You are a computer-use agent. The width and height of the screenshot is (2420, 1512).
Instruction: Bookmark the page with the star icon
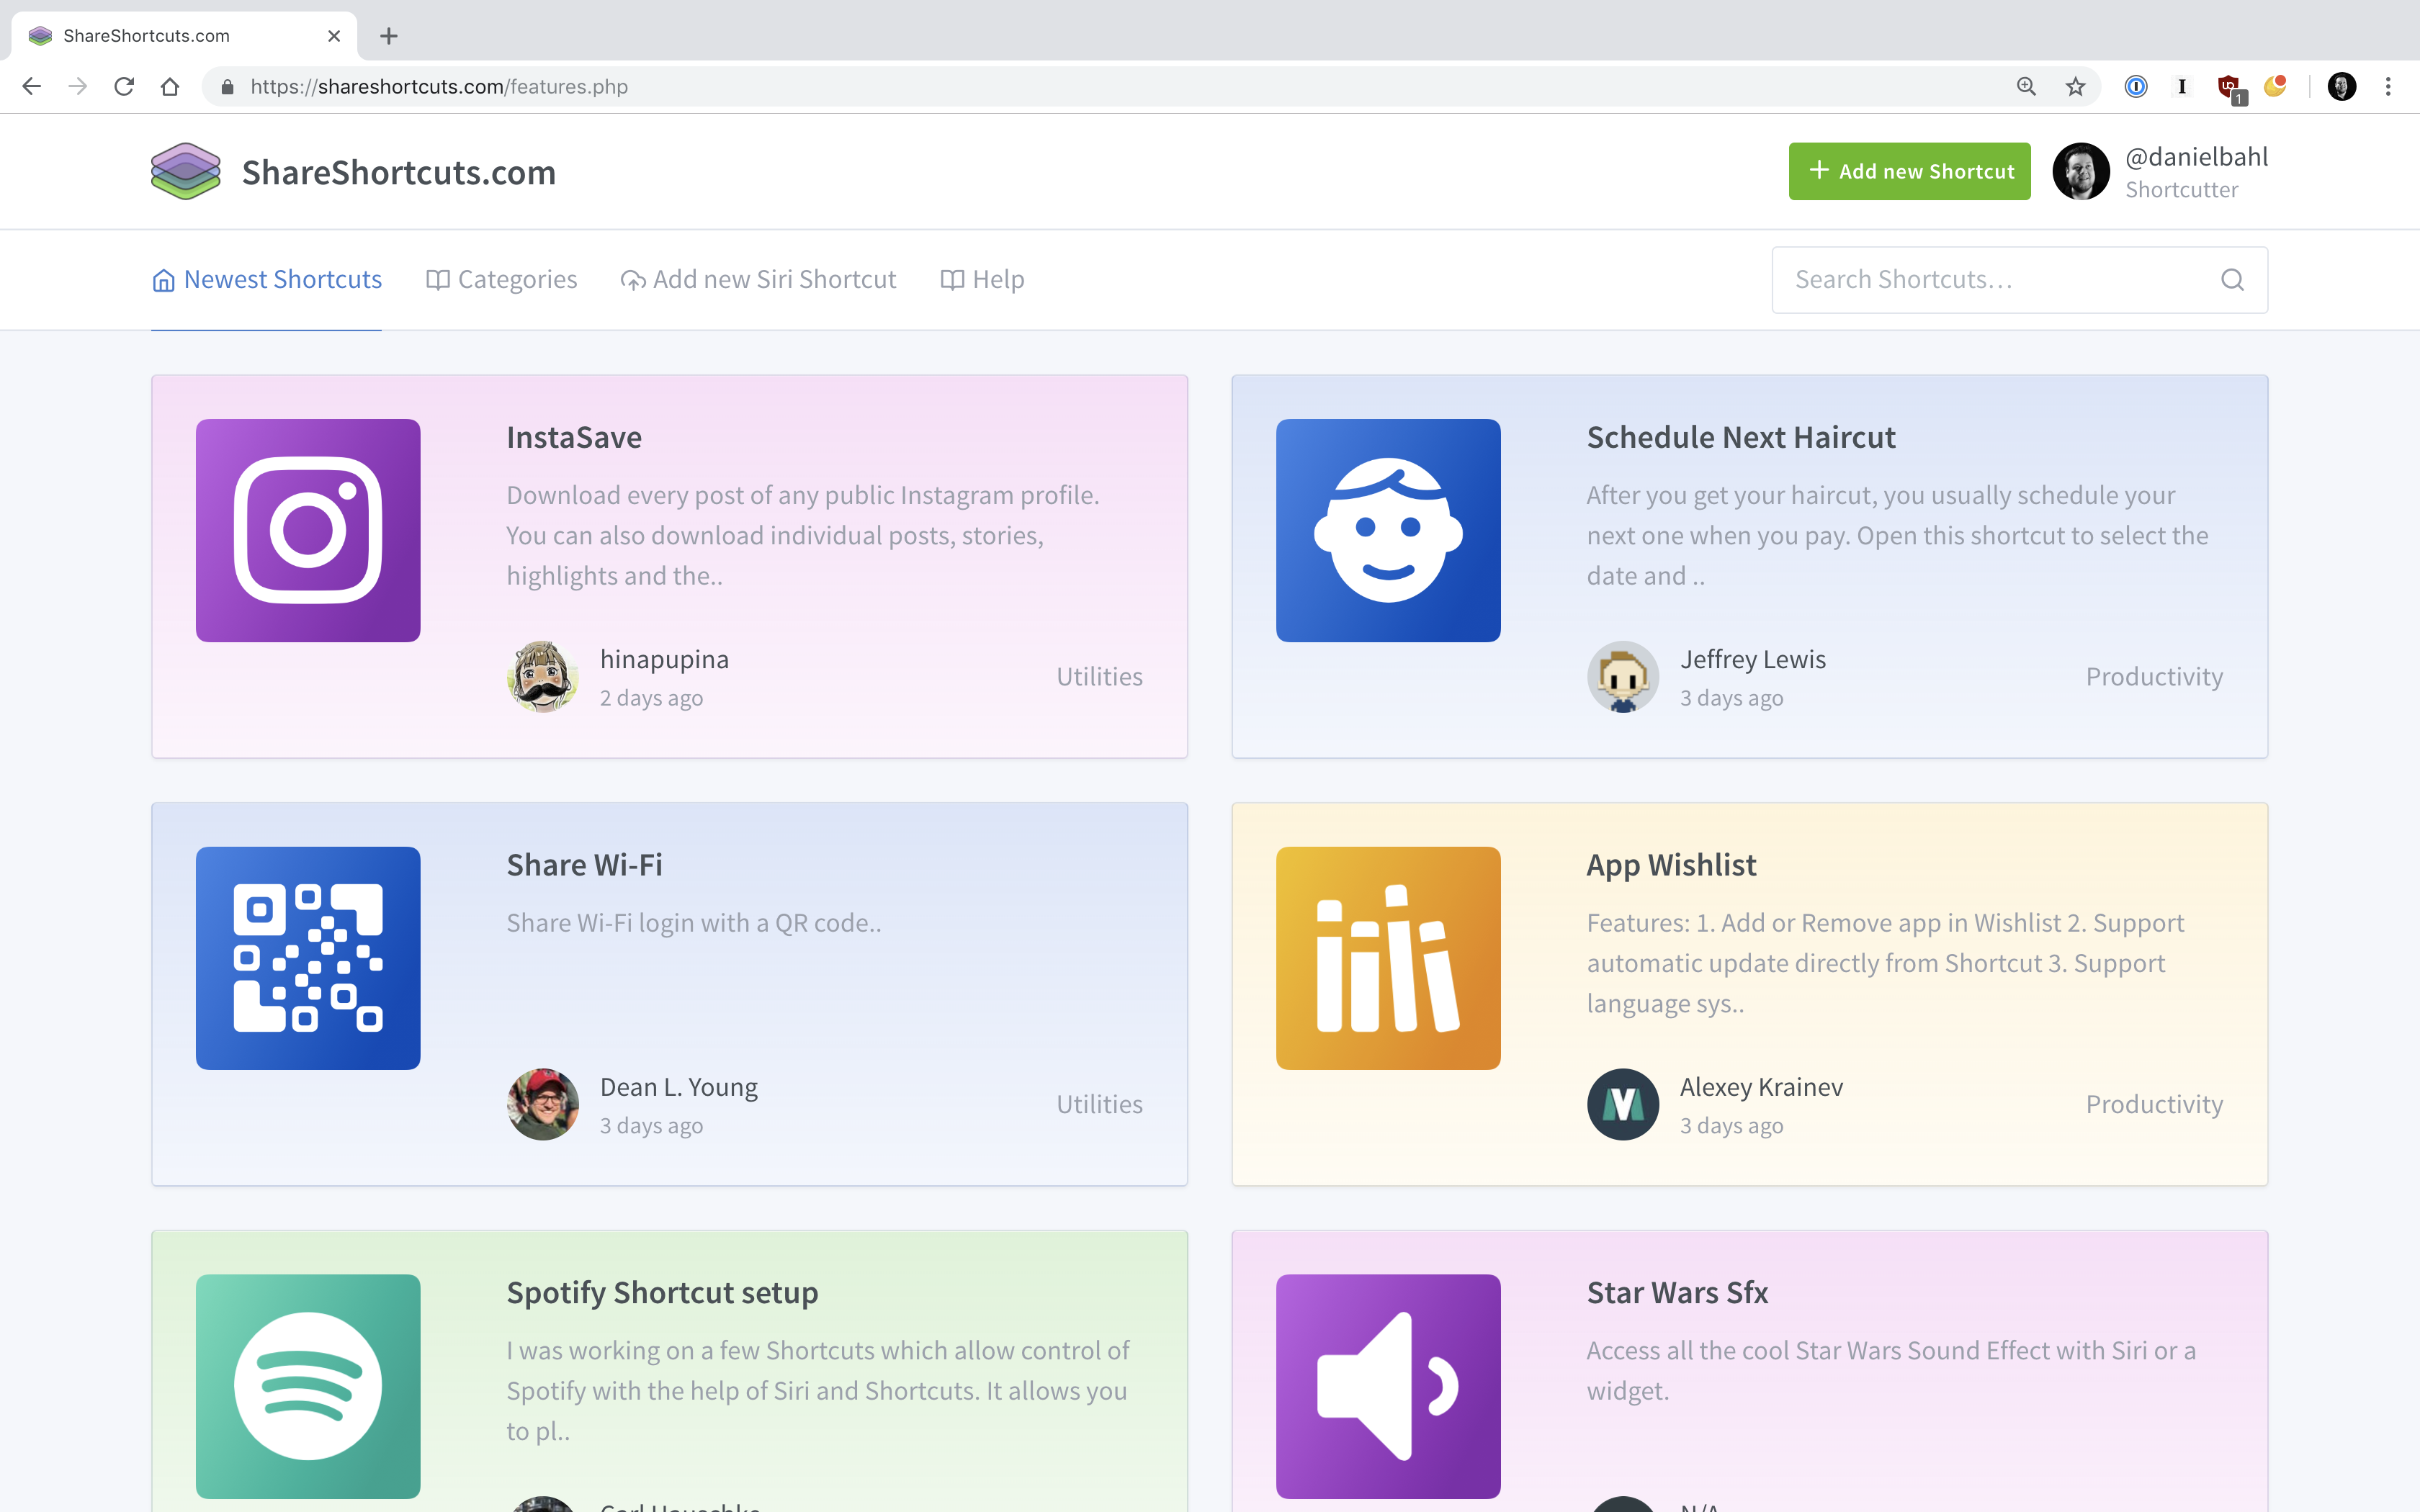pos(2073,86)
